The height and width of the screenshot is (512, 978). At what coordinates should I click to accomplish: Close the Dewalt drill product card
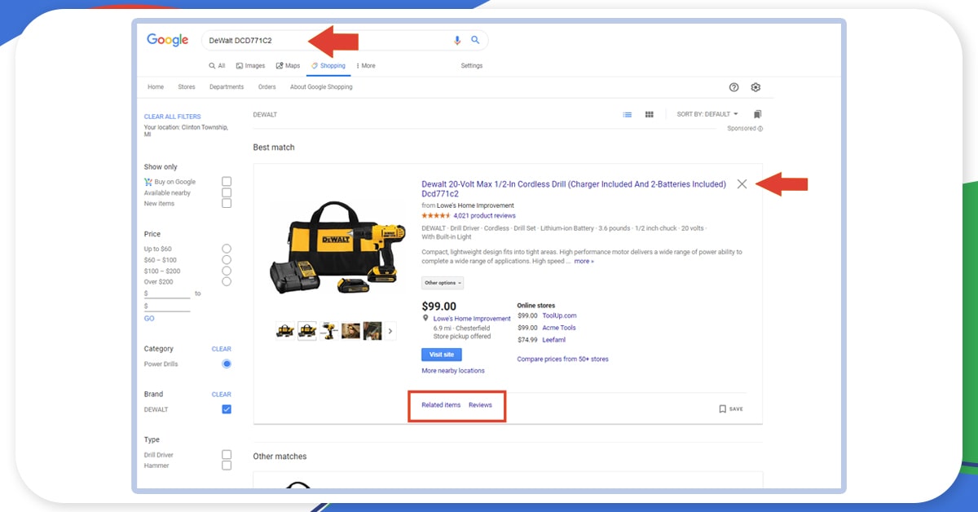[742, 184]
